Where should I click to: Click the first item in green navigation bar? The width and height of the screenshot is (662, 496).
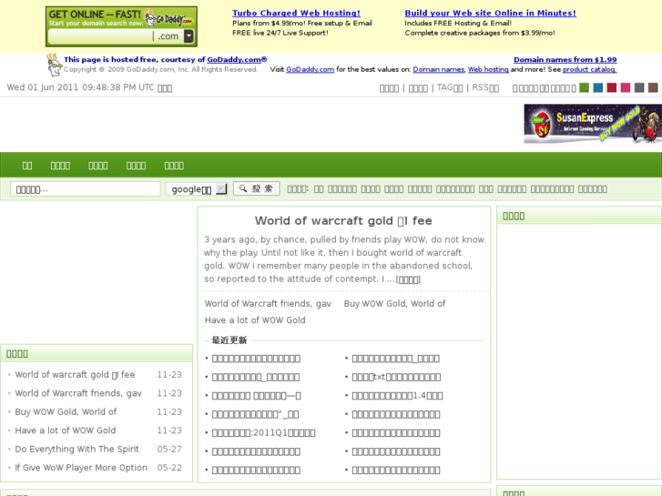[x=27, y=166]
